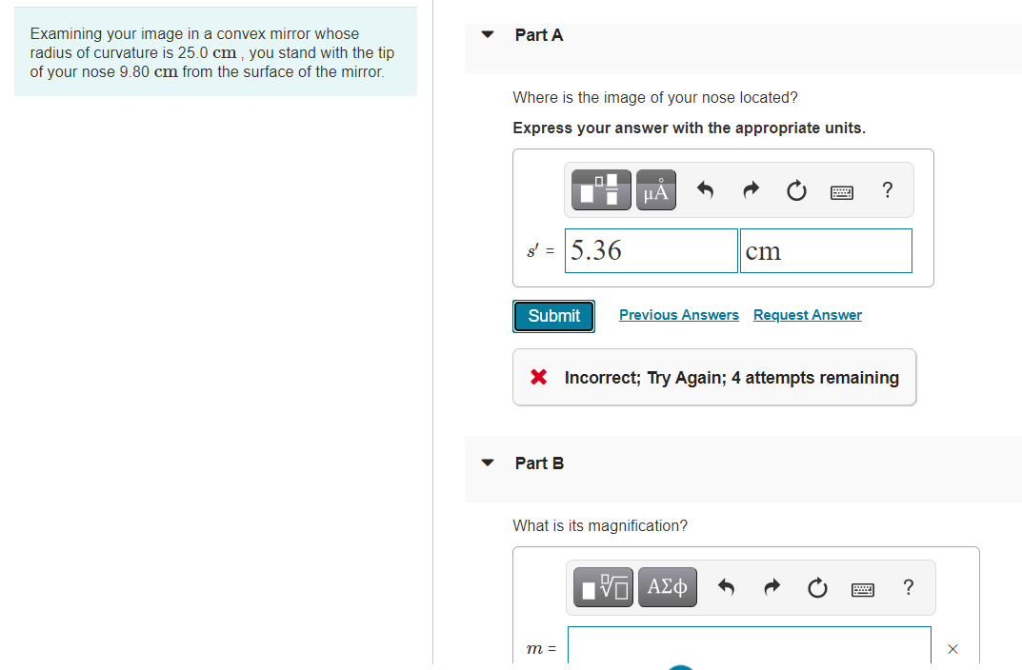Switch to the Part B section header
Viewport: 1022px width, 670px height.
538,463
